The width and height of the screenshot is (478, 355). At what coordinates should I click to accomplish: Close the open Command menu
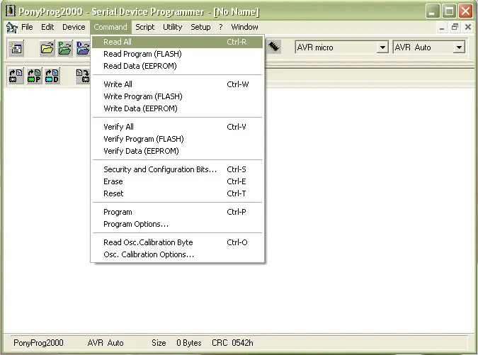pyautogui.click(x=110, y=27)
